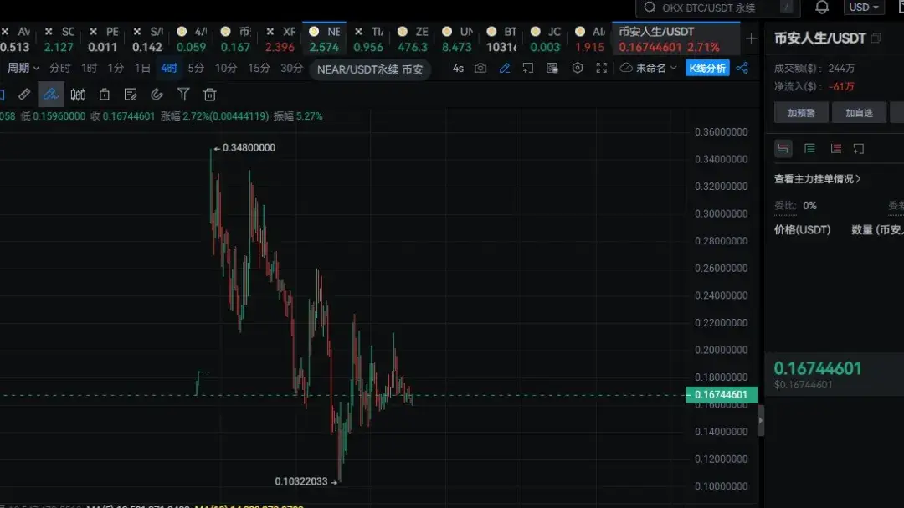Open chart settings gear icon
Image resolution: width=904 pixels, height=508 pixels.
coord(577,68)
